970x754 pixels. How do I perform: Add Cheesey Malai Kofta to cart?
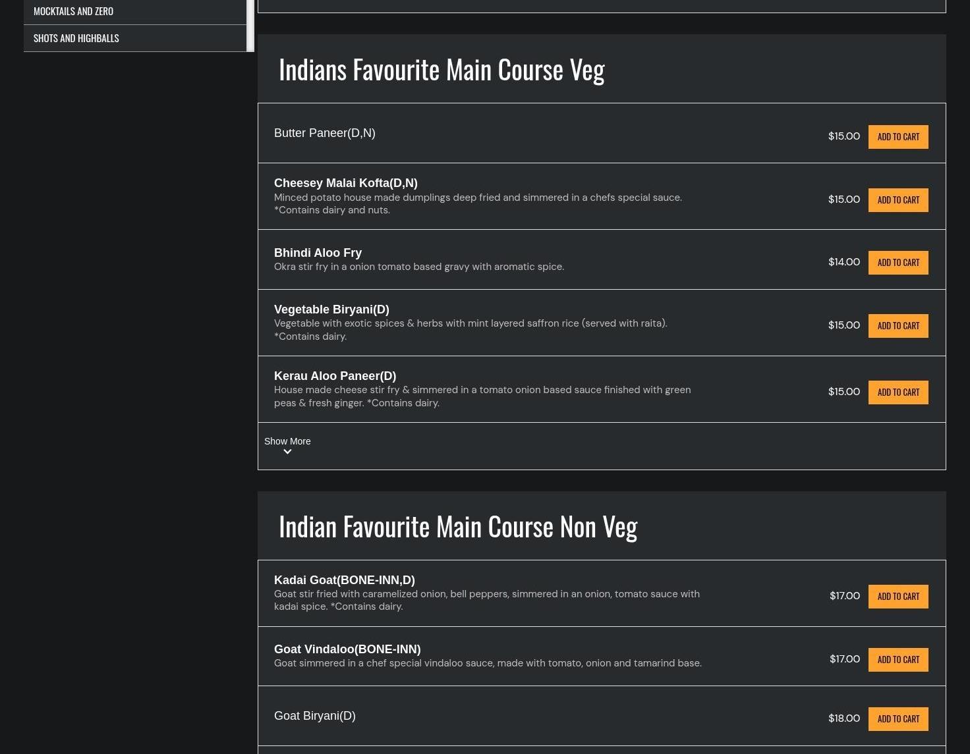click(898, 200)
